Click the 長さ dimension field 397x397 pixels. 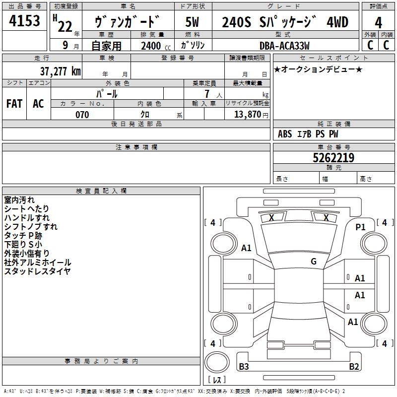(296, 178)
